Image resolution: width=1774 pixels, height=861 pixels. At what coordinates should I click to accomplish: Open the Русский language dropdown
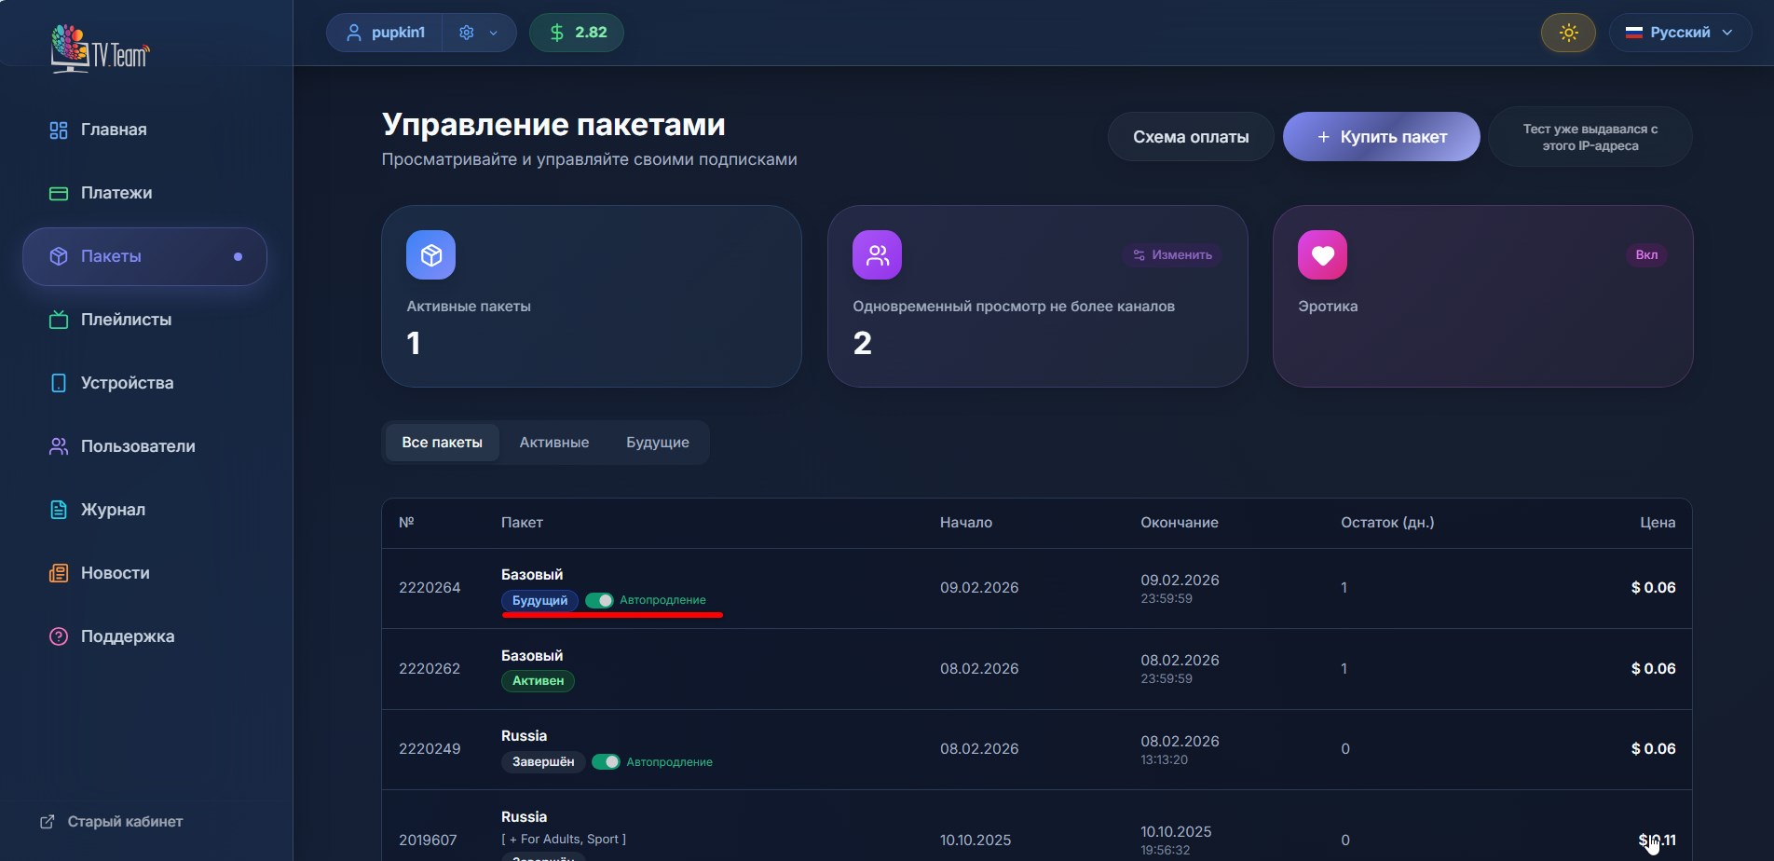coord(1679,33)
